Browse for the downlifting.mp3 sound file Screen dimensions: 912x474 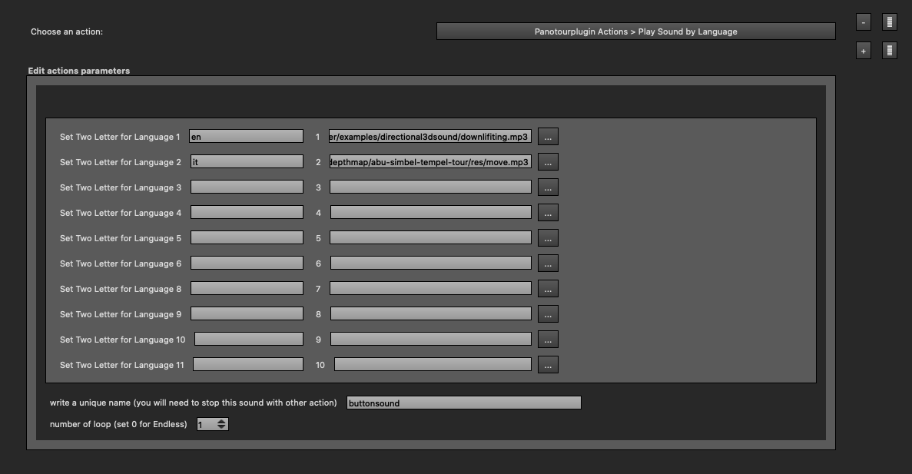(x=548, y=136)
